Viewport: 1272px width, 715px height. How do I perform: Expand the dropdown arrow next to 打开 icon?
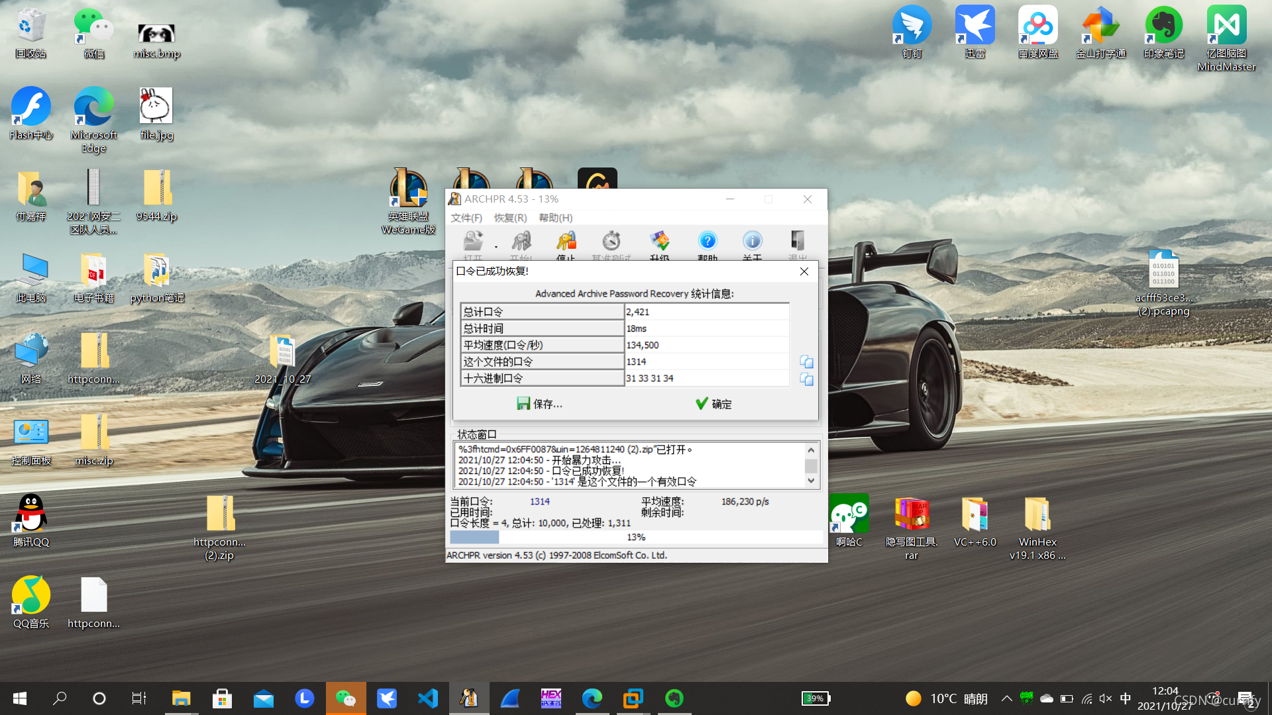(x=496, y=247)
